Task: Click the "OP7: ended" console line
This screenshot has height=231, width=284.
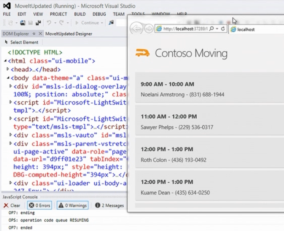Action: pos(21,228)
